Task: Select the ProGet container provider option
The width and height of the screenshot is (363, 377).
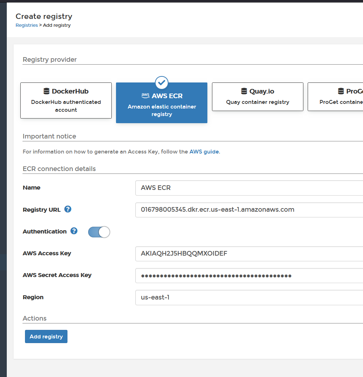Action: click(336, 97)
